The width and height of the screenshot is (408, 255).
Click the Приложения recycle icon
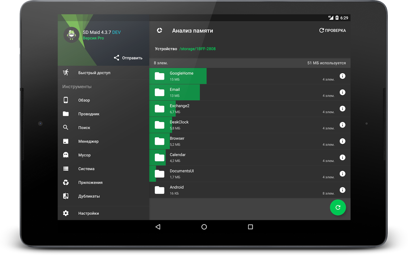[66, 182]
